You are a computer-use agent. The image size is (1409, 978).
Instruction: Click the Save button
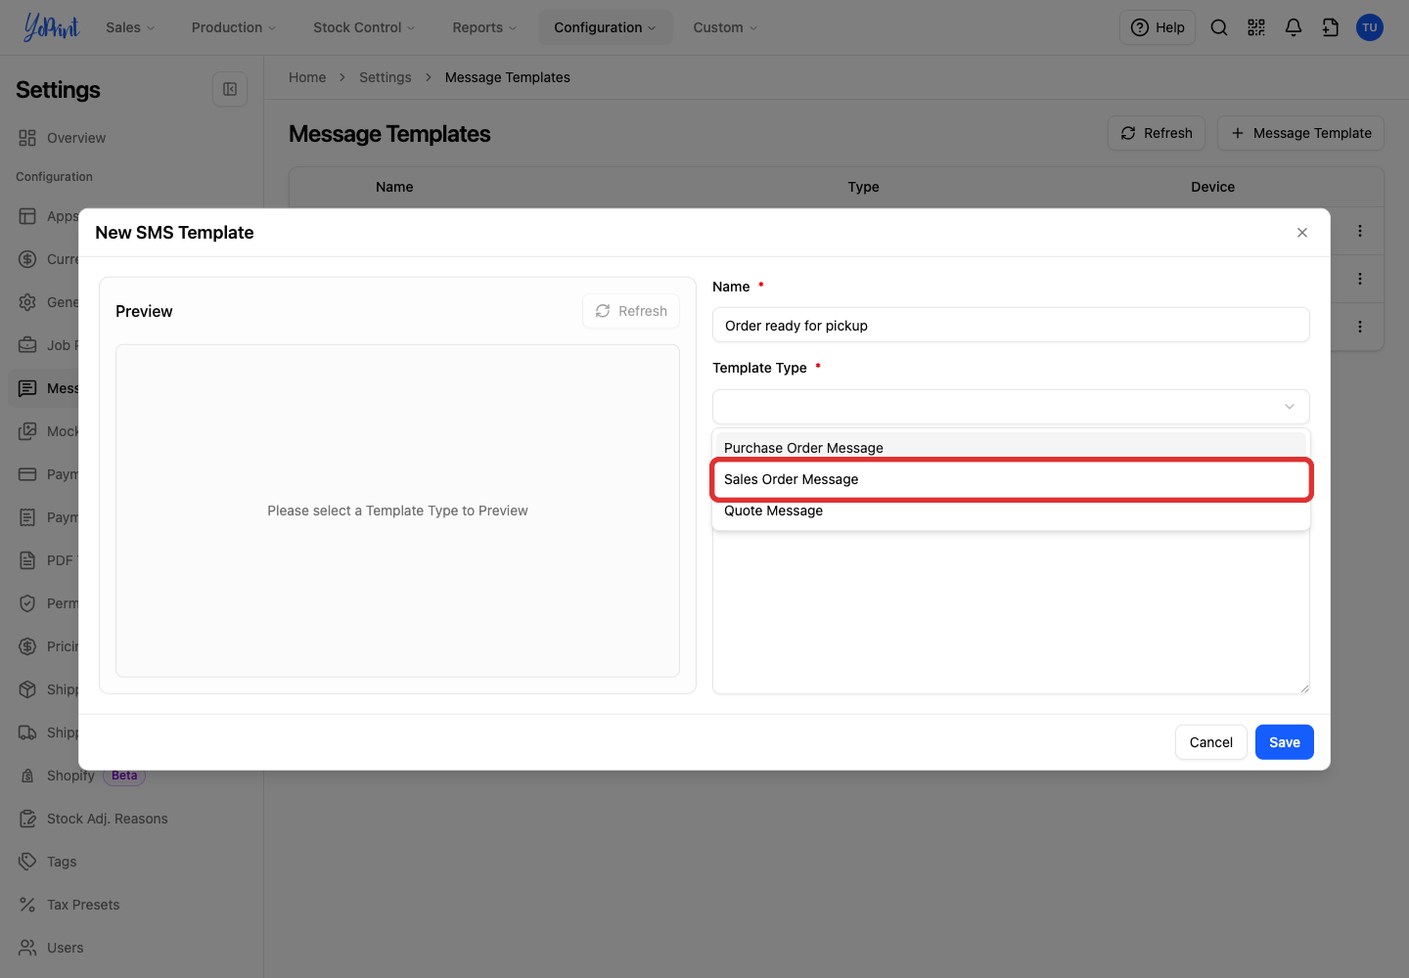pos(1285,742)
